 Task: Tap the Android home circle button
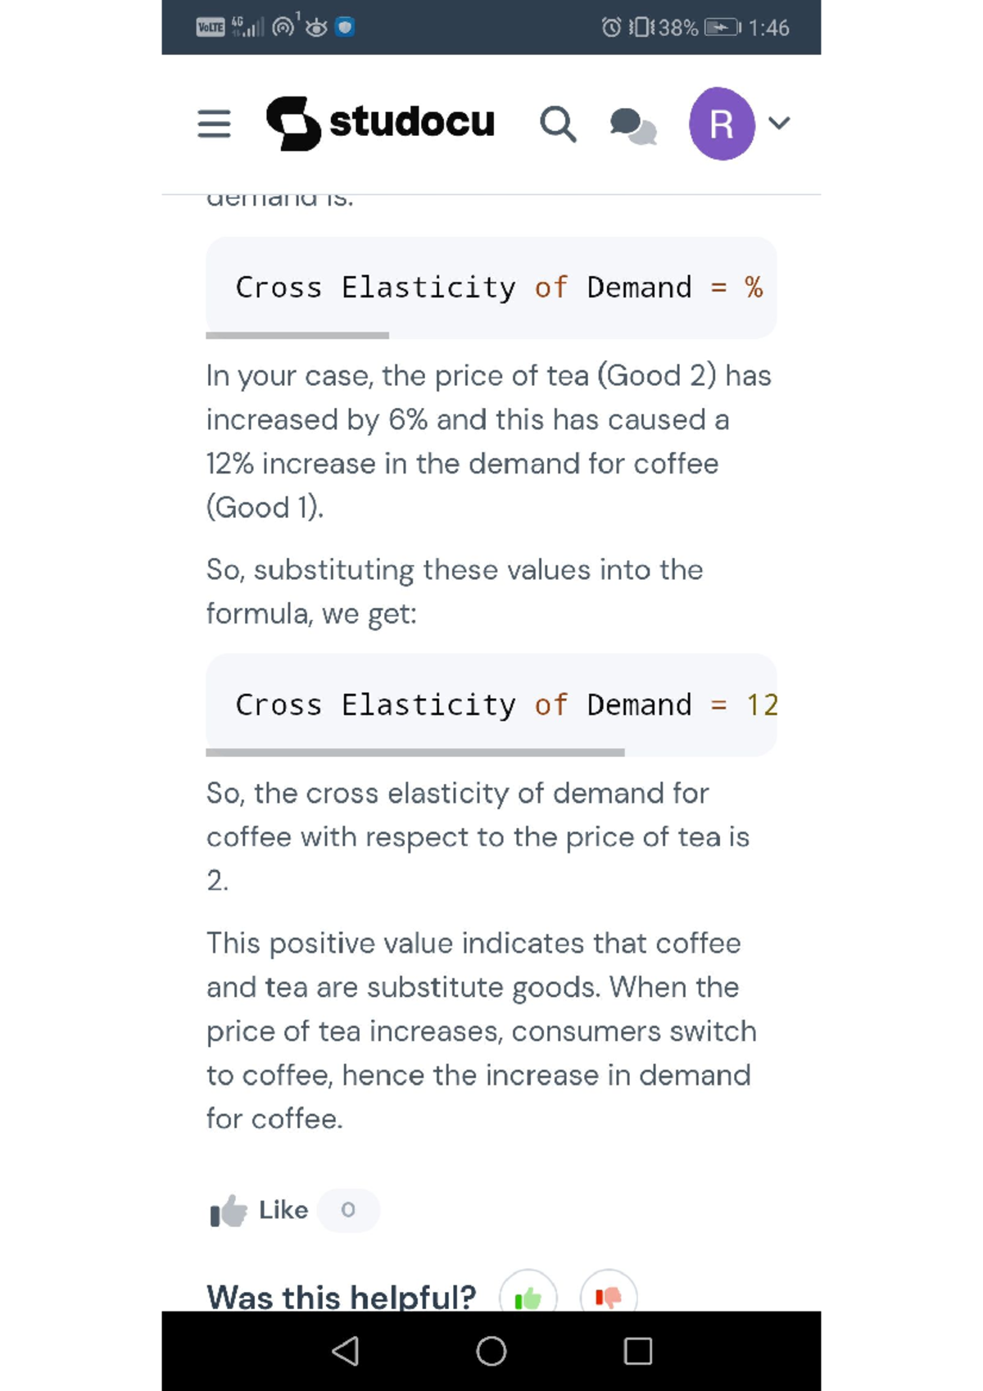click(x=491, y=1351)
